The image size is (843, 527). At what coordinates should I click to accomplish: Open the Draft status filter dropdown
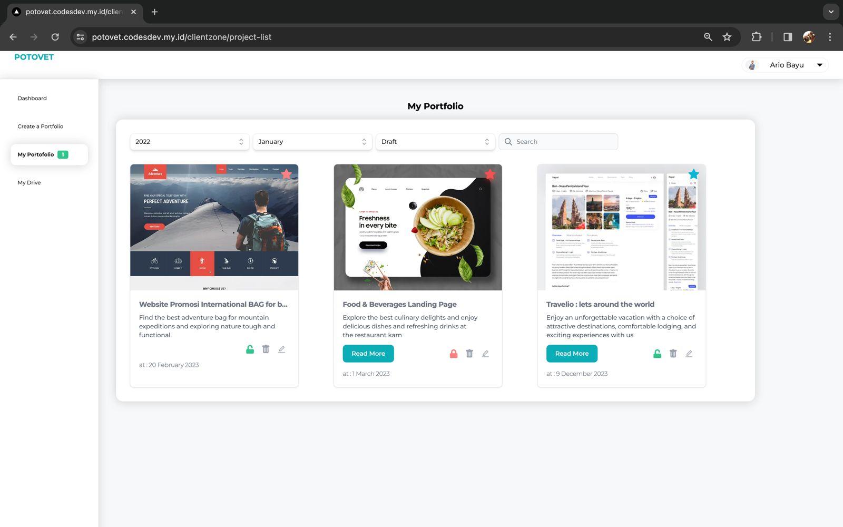pos(435,142)
